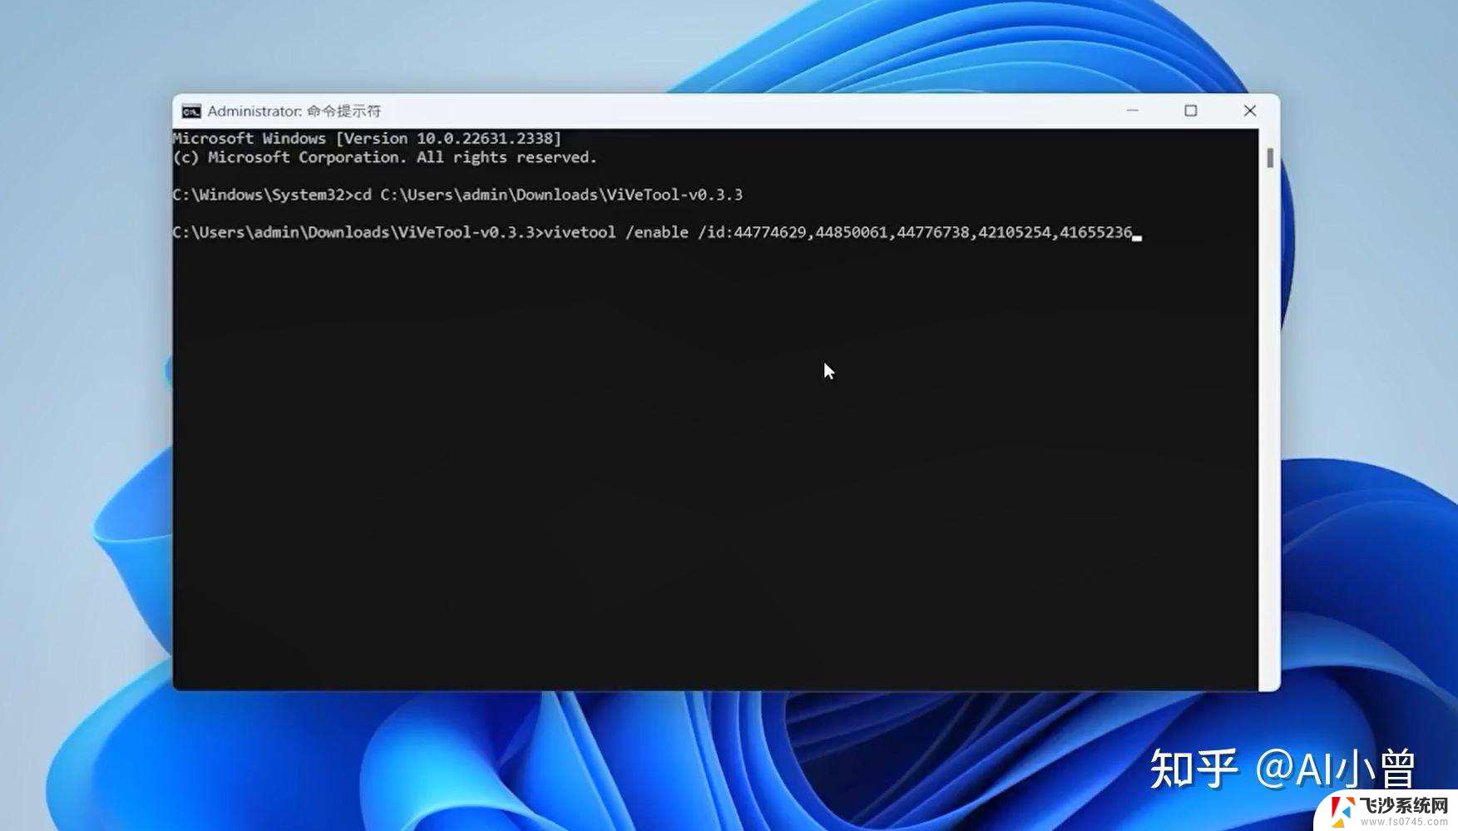The image size is (1458, 831).
Task: Maximize the Command Prompt window
Action: 1190,111
